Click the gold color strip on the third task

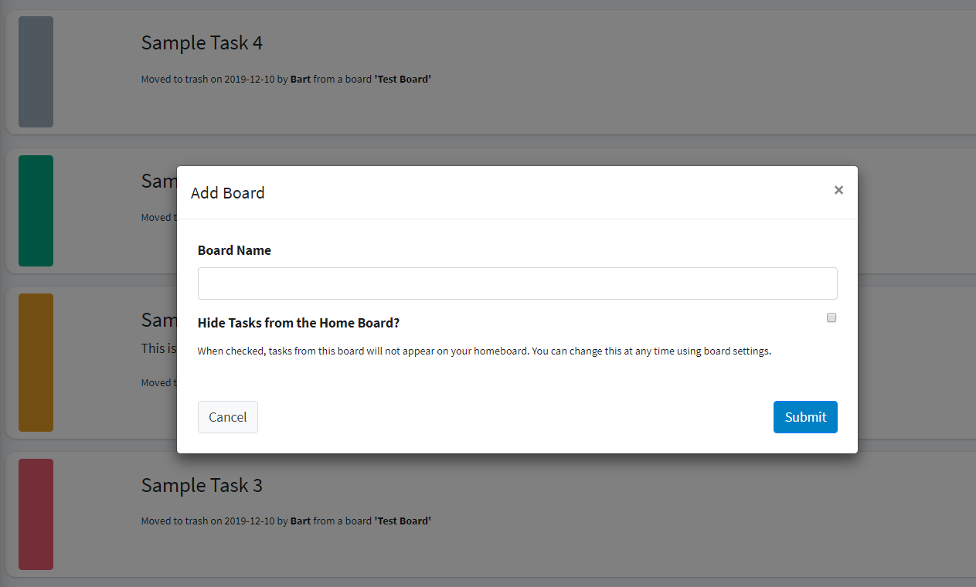coord(36,361)
